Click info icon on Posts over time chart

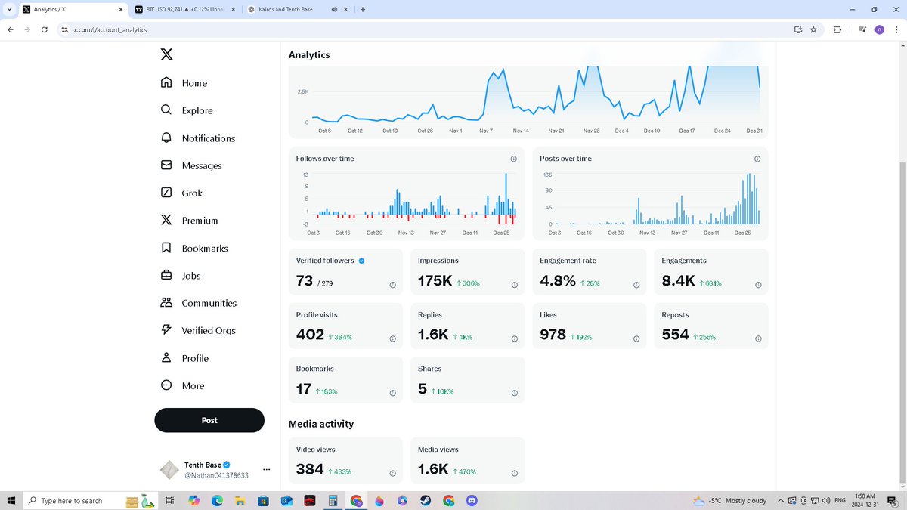click(x=757, y=159)
